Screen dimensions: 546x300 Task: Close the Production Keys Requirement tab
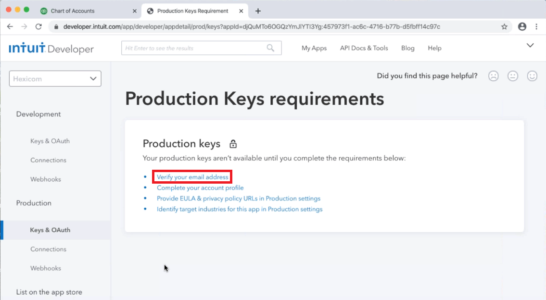[x=241, y=11]
